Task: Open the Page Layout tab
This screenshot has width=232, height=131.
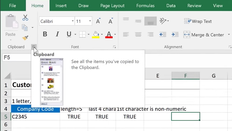Action: [x=112, y=5]
